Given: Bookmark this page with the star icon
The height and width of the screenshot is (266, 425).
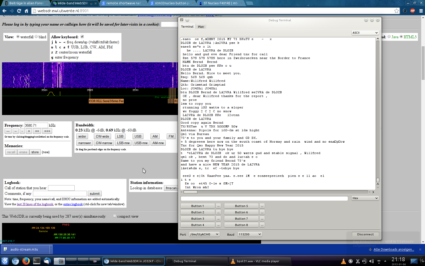Looking at the screenshot, I should (x=396, y=11).
